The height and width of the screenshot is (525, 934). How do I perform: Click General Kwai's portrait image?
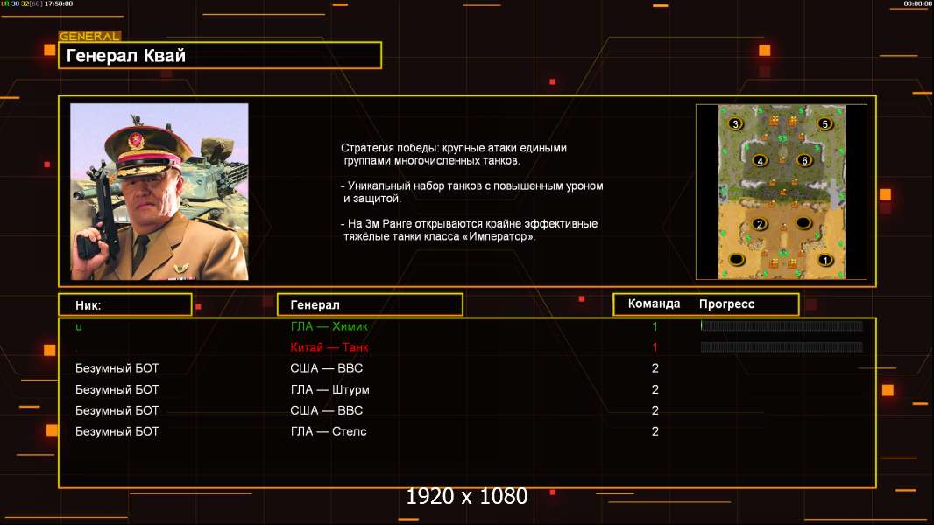(x=159, y=192)
